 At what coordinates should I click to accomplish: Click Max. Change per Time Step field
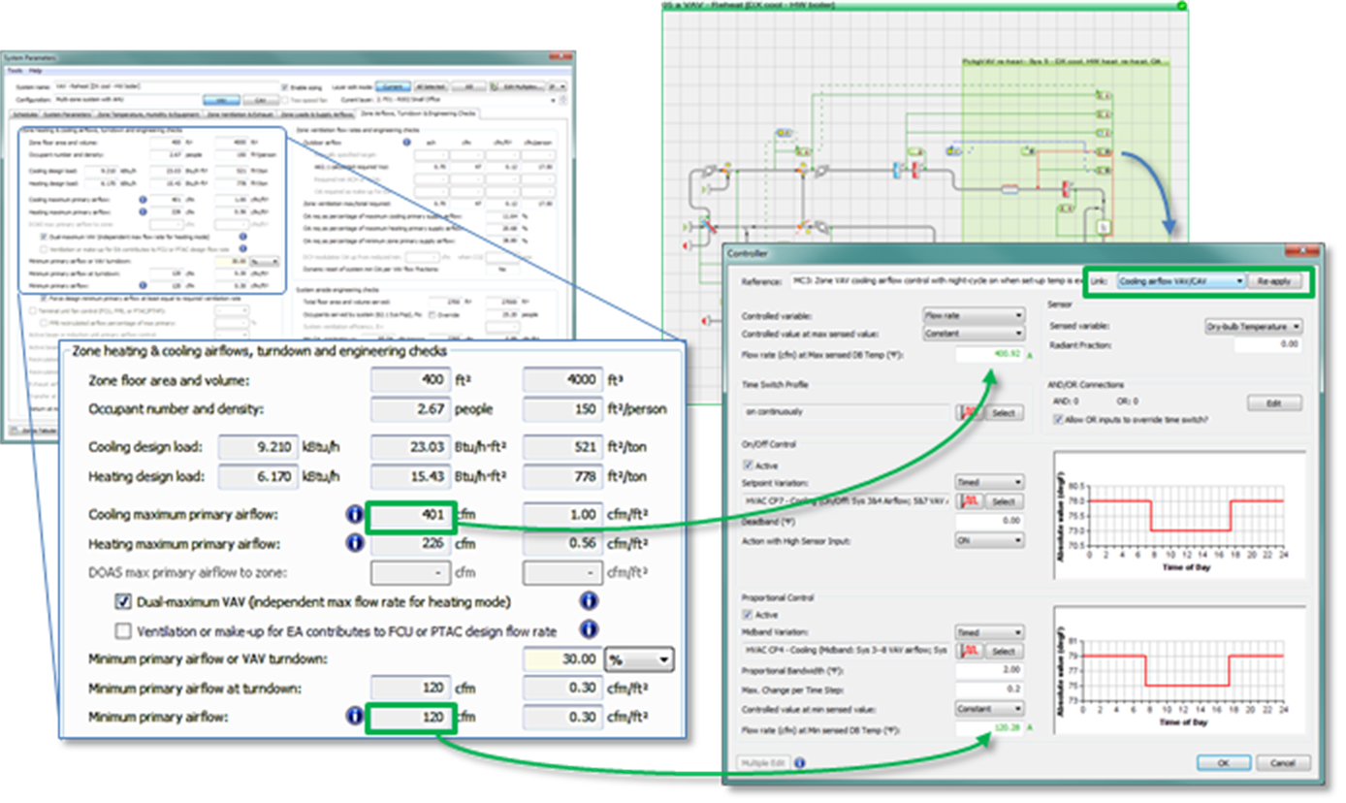tap(989, 690)
